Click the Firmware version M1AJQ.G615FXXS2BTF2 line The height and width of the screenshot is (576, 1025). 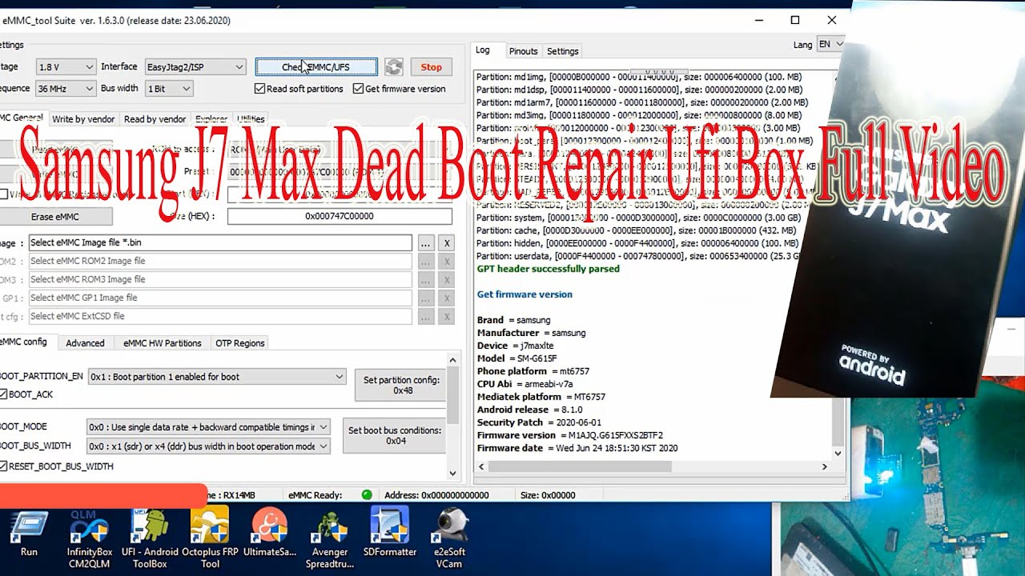point(569,435)
